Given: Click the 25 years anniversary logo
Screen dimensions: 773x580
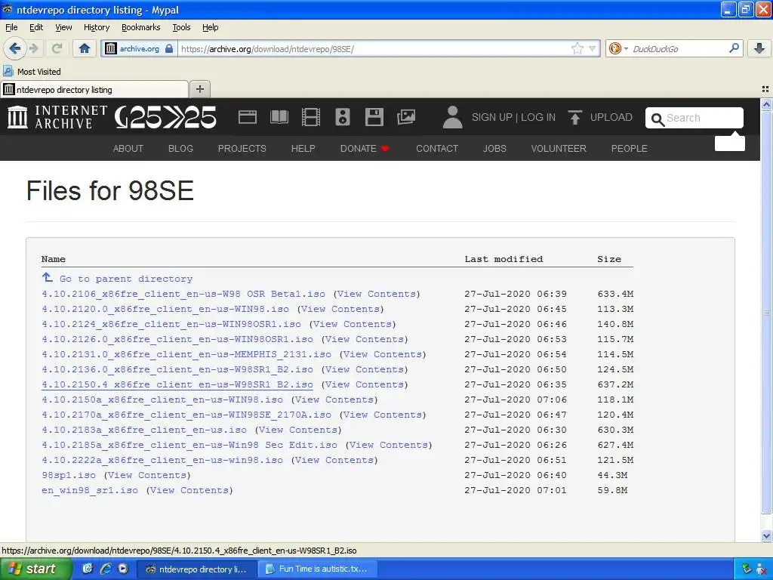Looking at the screenshot, I should (165, 117).
